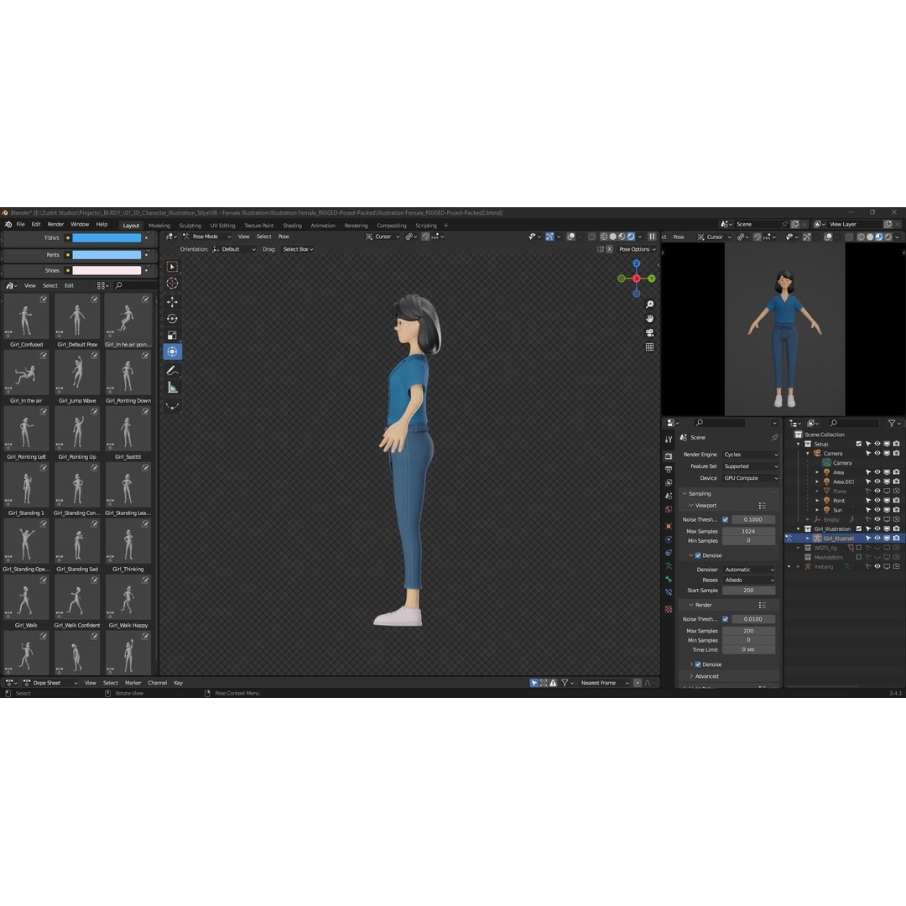The height and width of the screenshot is (906, 906).
Task: Open the Passes Albedo dropdown
Action: (749, 581)
